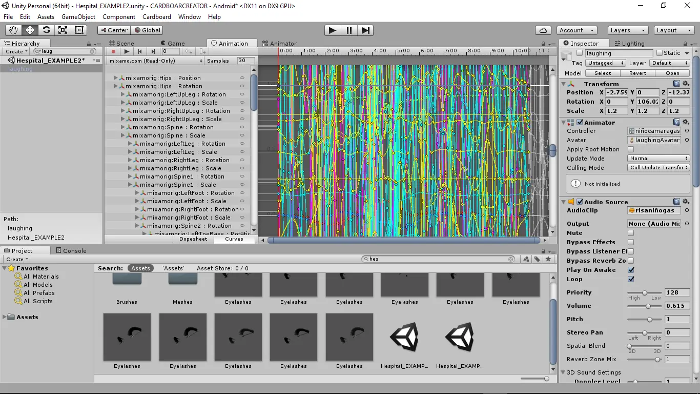Open the Culling Mode dropdown
This screenshot has height=394, width=700.
click(658, 168)
